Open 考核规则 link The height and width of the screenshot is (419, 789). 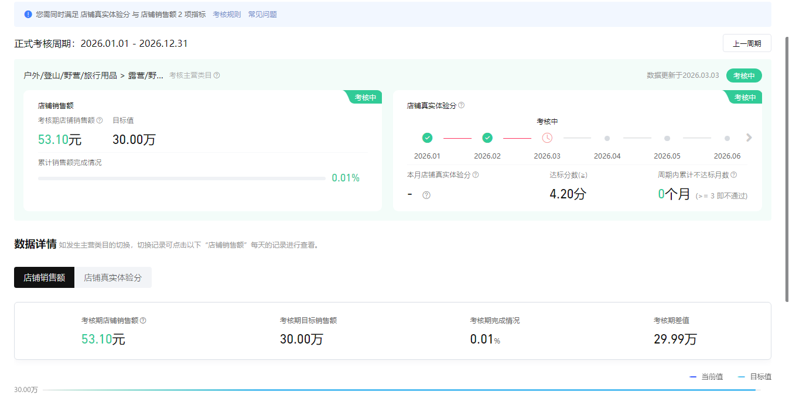(227, 14)
